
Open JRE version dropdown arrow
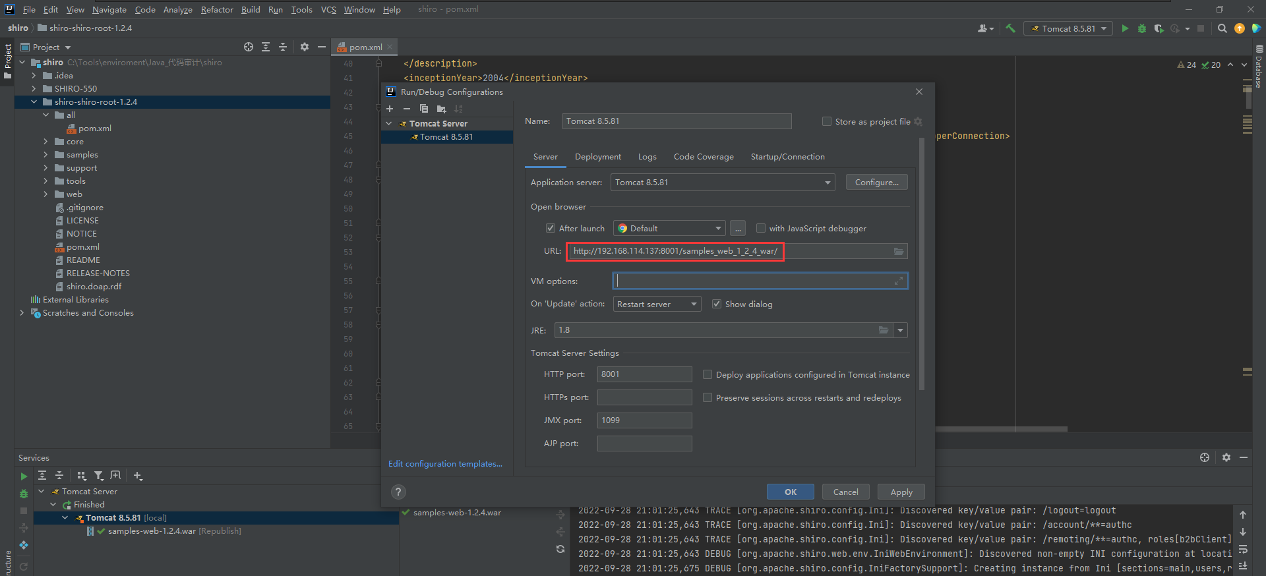[900, 330]
